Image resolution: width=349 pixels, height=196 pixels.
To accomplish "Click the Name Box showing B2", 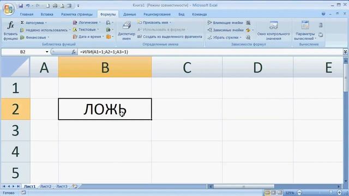I will (23, 52).
